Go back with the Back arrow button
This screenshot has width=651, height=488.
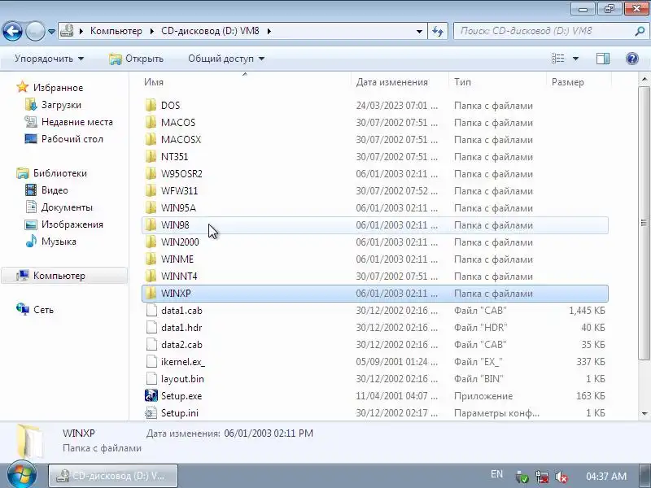coord(12,31)
